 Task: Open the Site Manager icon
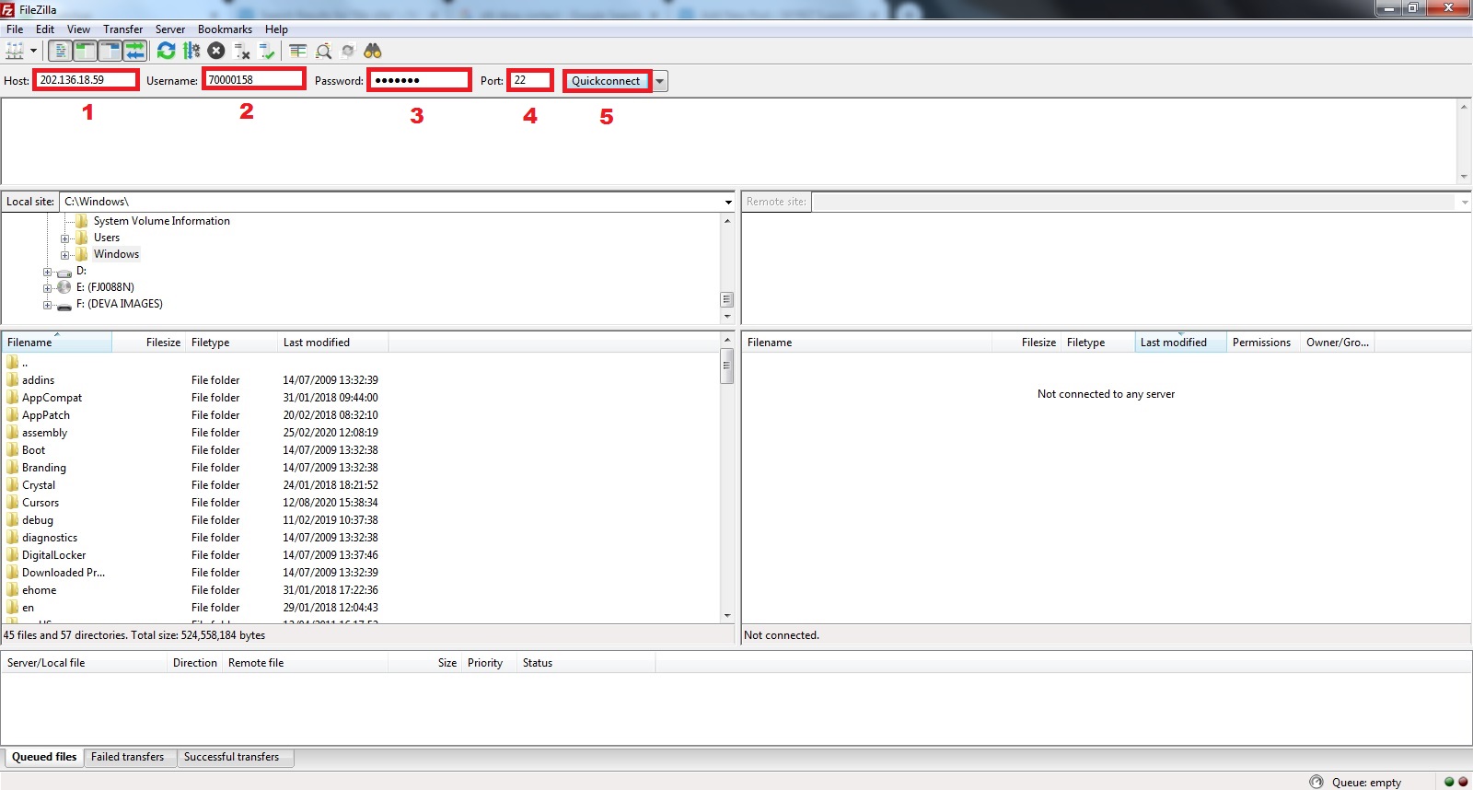tap(15, 52)
